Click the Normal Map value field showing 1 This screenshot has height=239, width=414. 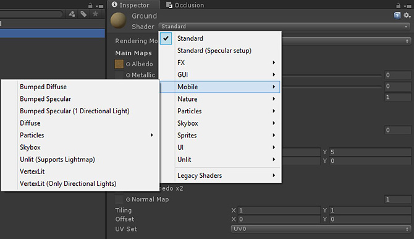(x=398, y=199)
